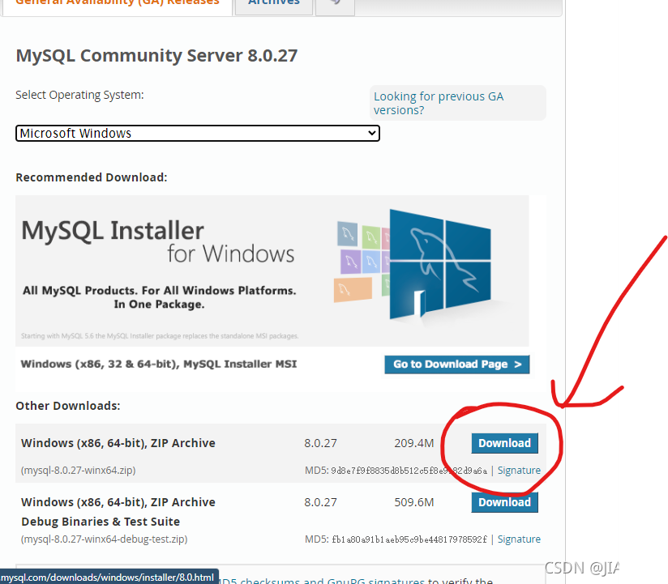Select the 'Recommended Download:' label

(x=92, y=177)
